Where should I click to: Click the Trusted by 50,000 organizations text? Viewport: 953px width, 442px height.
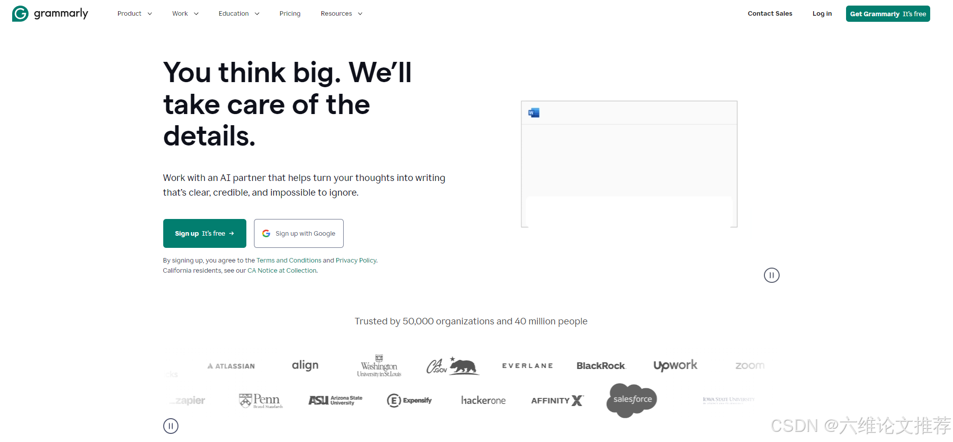coord(471,321)
